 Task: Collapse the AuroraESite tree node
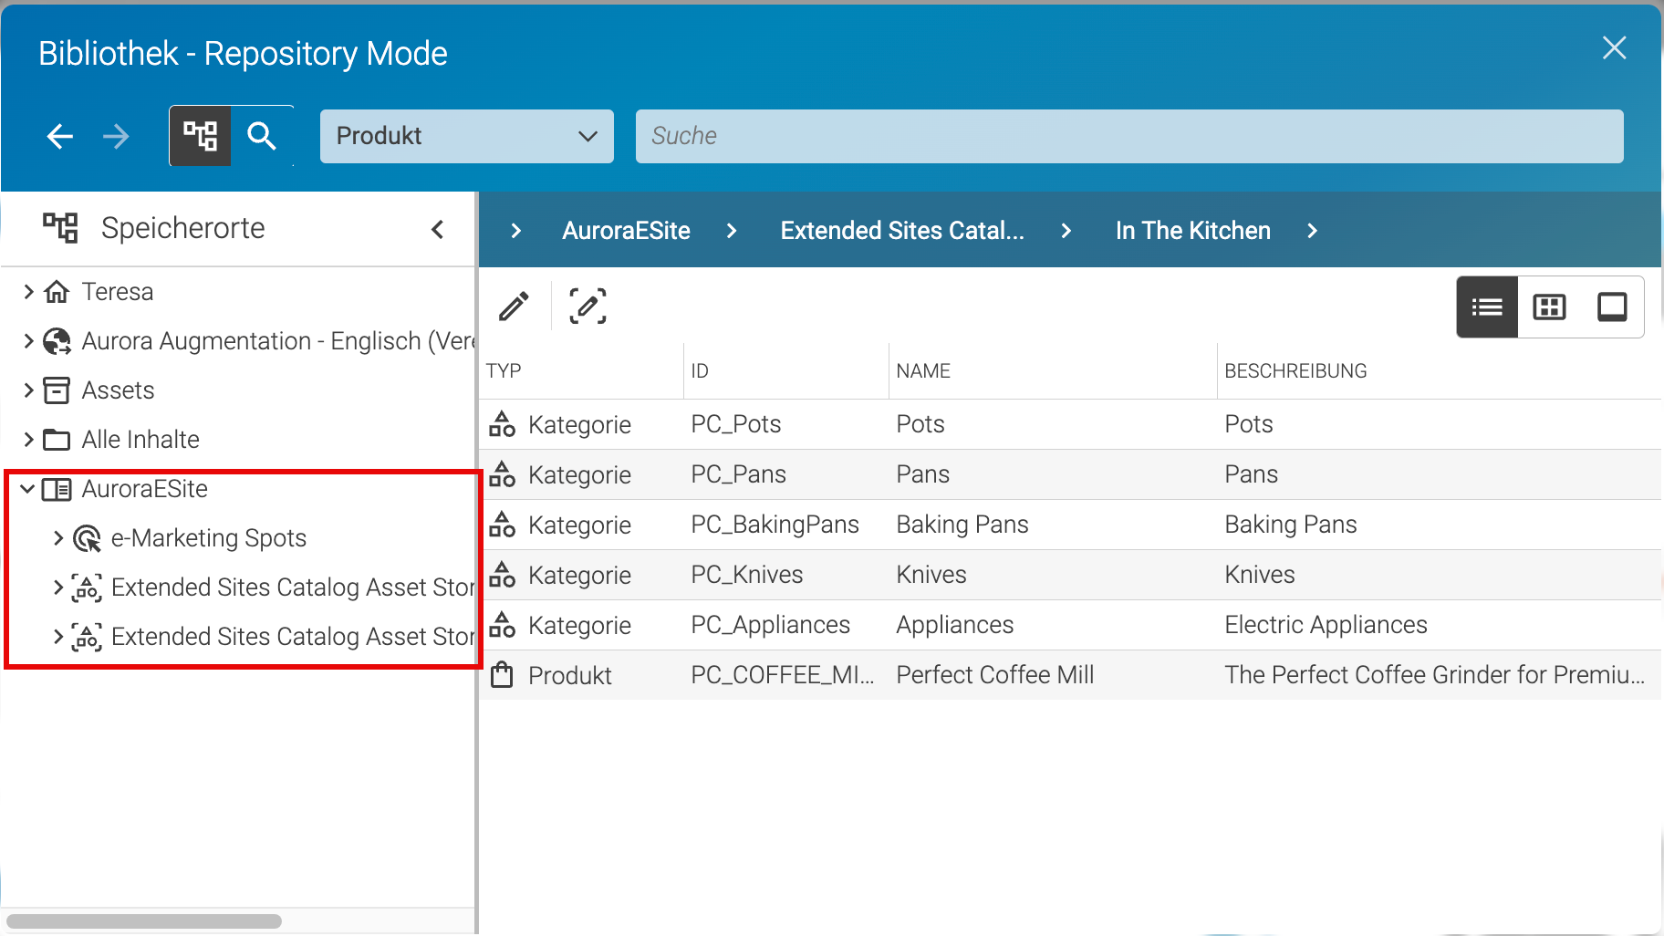coord(28,489)
